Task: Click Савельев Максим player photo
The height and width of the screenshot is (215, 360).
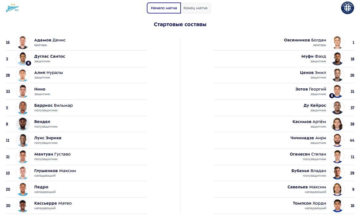Action: click(337, 189)
